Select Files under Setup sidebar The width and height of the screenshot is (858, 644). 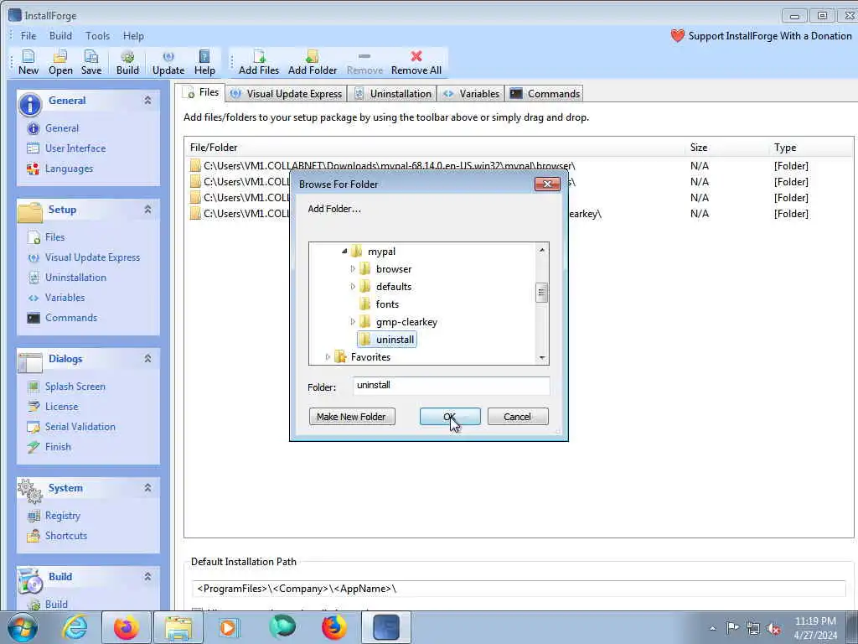54,237
